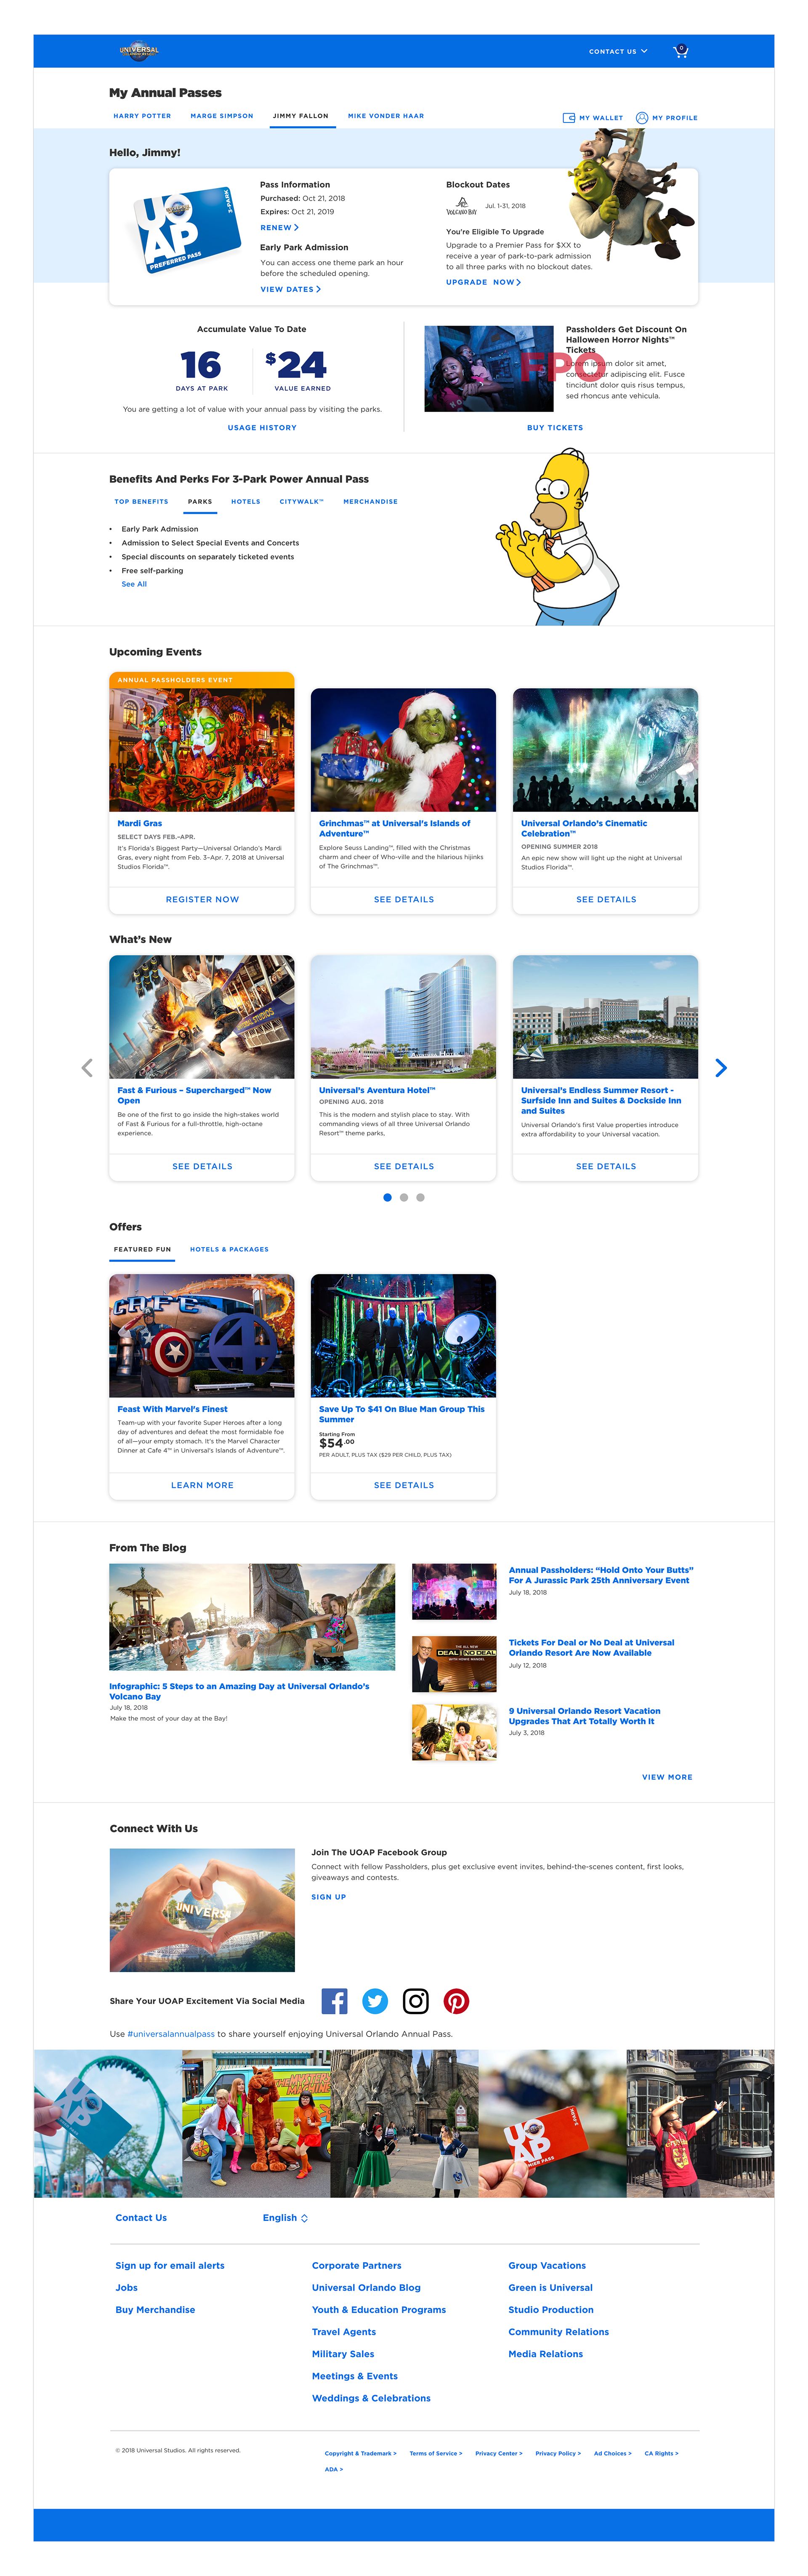Open My Wallet icon link
Image resolution: width=808 pixels, height=2576 pixels.
593,118
